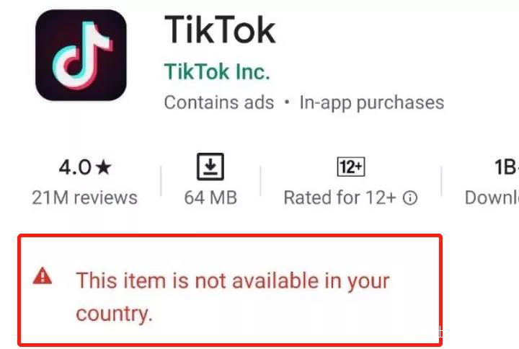Tap the word country in warning

(114, 314)
